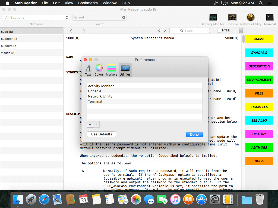Add a new utility with plus button
This screenshot has width=278, height=208.
coord(90,125)
